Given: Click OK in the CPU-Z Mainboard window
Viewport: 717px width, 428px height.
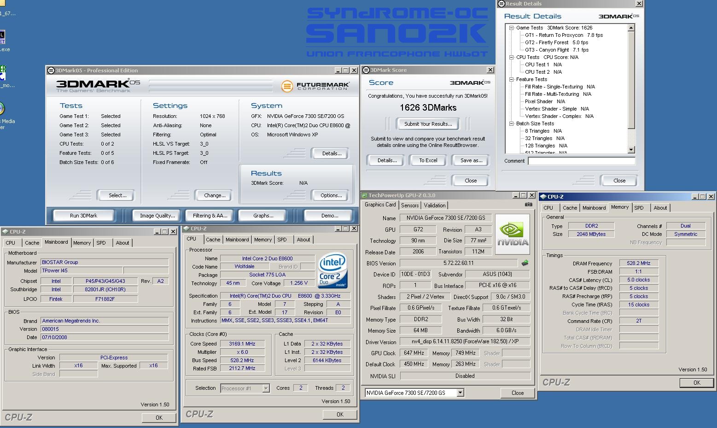Looking at the screenshot, I should pos(159,418).
